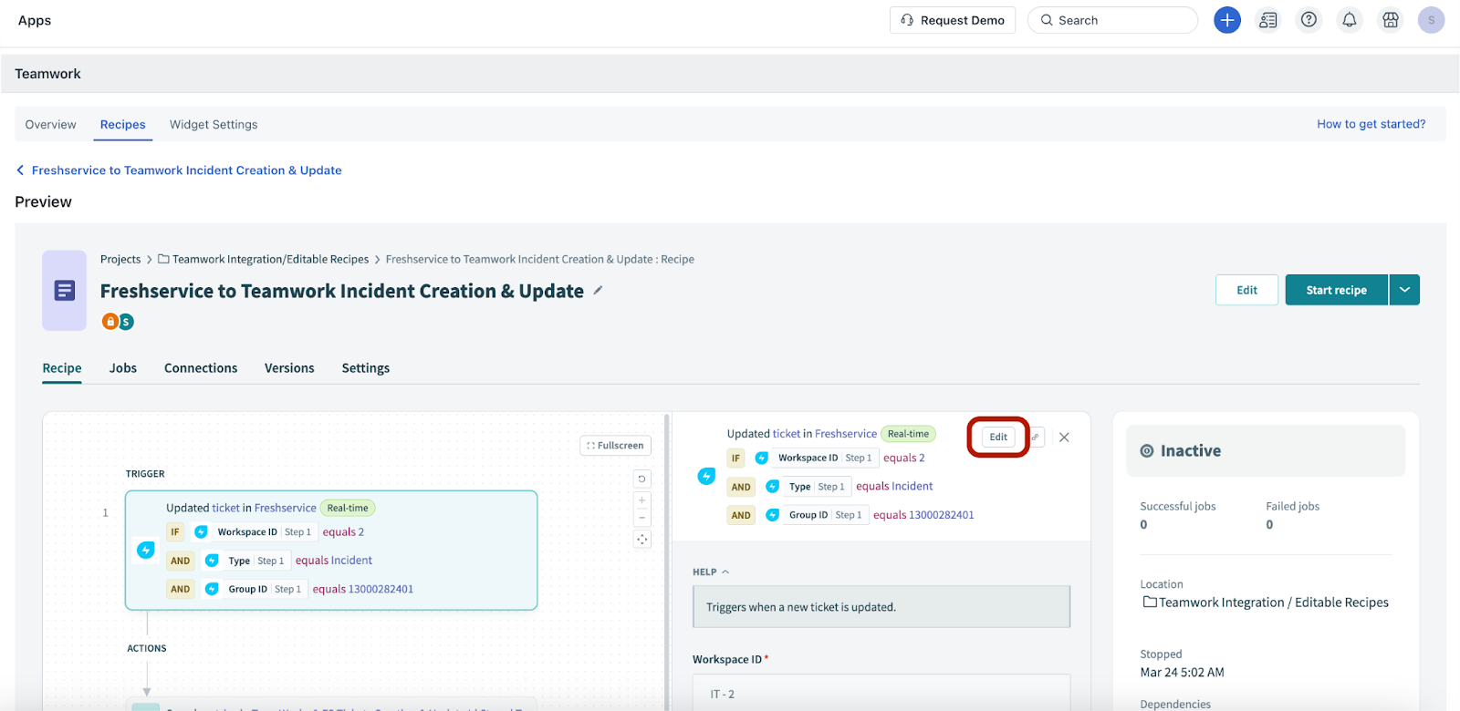Click the pencil icon to rename recipe

point(599,291)
